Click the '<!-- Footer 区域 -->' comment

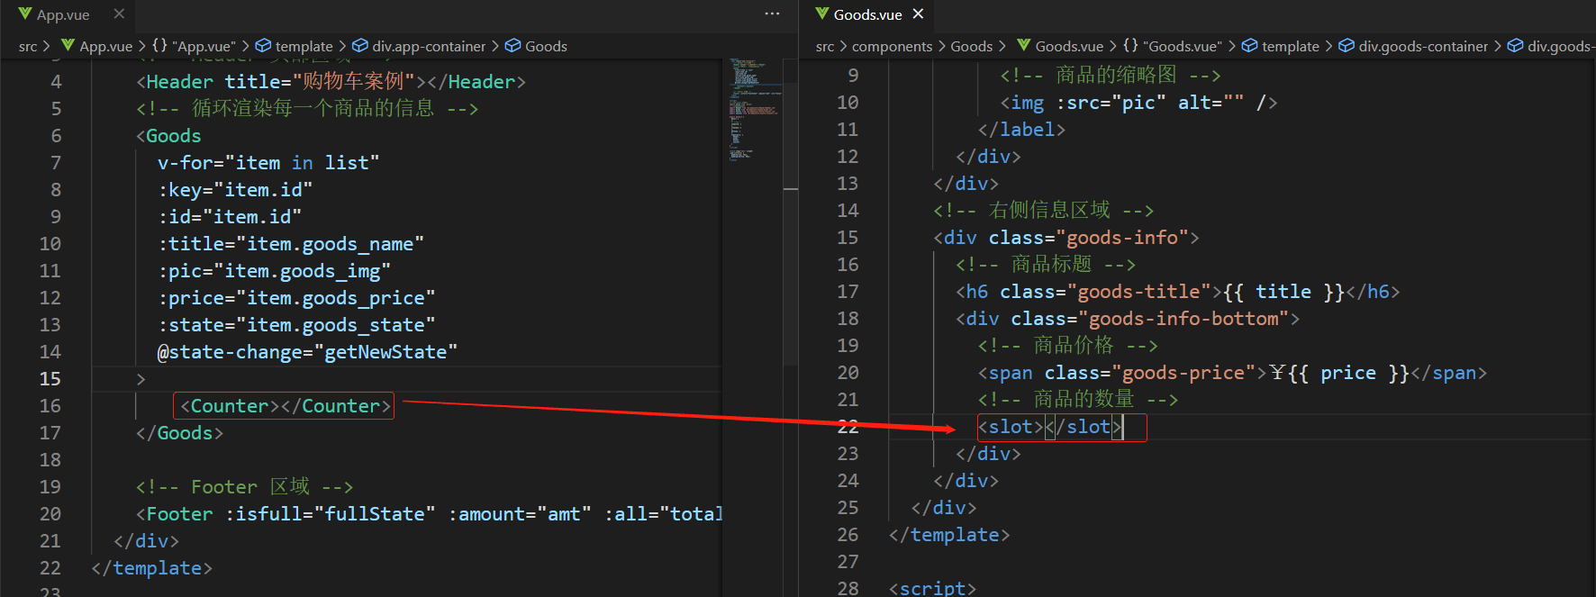tap(244, 487)
